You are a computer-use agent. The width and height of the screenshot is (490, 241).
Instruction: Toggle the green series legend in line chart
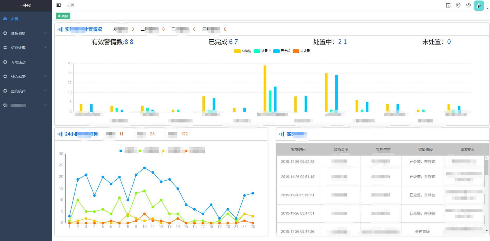click(x=140, y=151)
